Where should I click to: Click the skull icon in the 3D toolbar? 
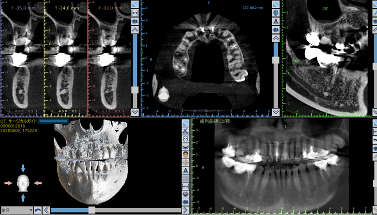(185, 138)
